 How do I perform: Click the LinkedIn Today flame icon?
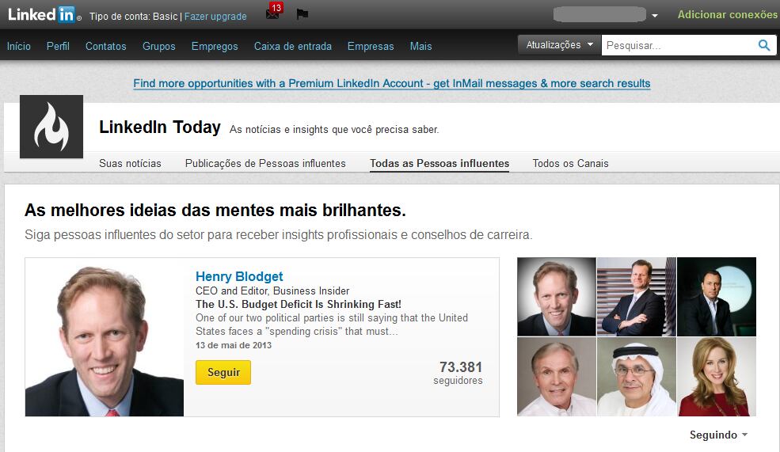[51, 127]
